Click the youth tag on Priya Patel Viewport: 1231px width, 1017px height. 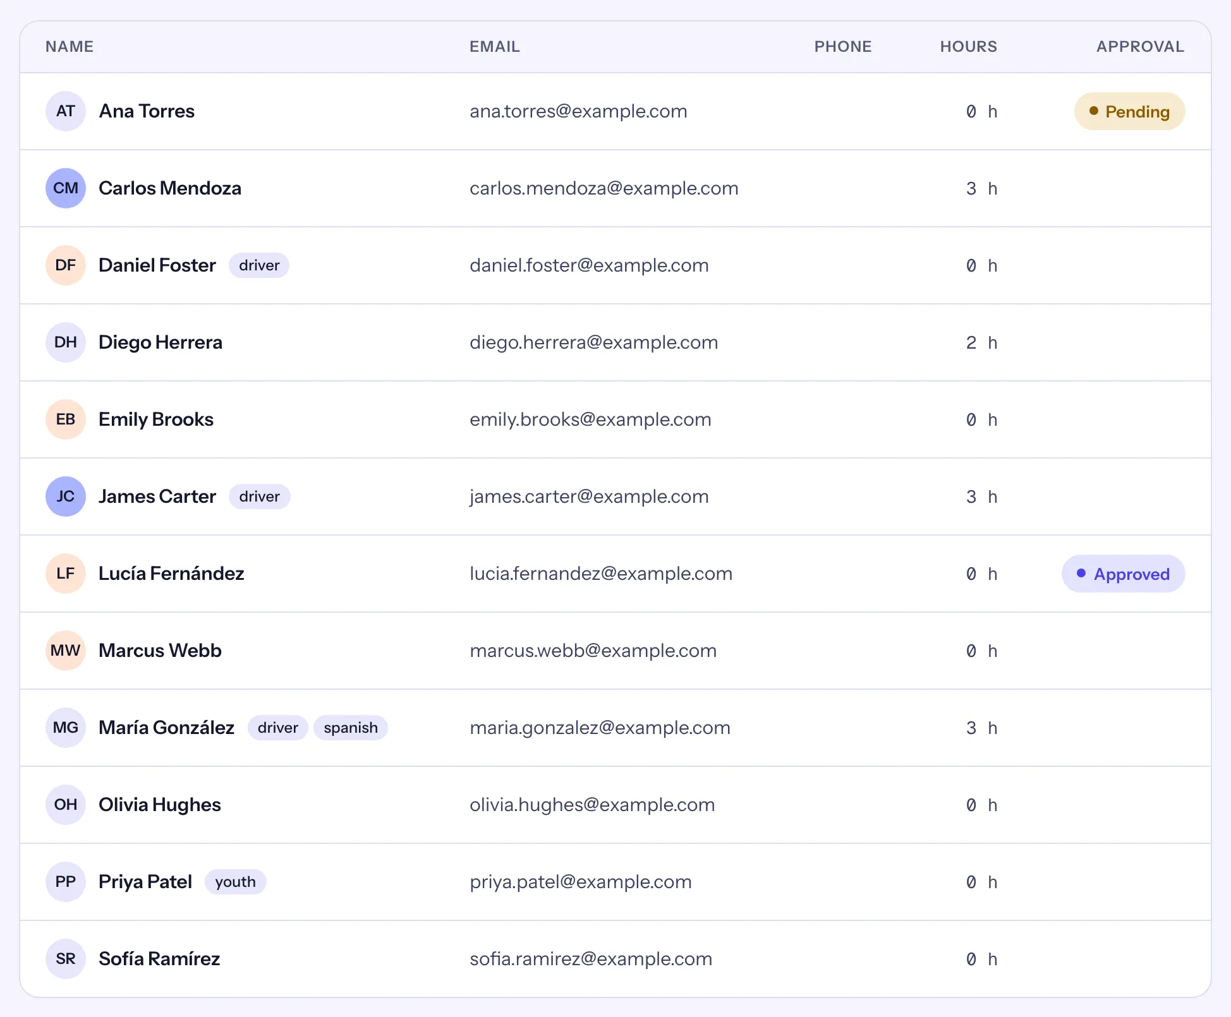pos(235,882)
